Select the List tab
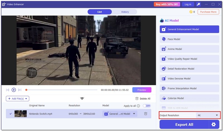Viewport: 223px width, 131px height. coord(100,12)
